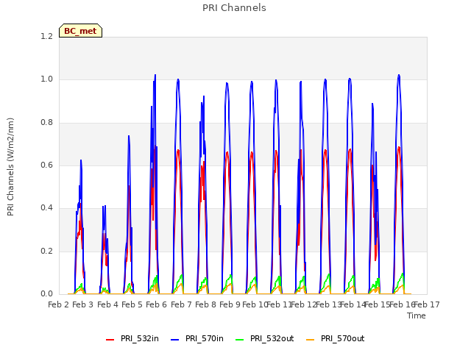Viewport: 471px width, 353px height.
Task: Click the red PRI_532in legend swatch
Action: 110,340
